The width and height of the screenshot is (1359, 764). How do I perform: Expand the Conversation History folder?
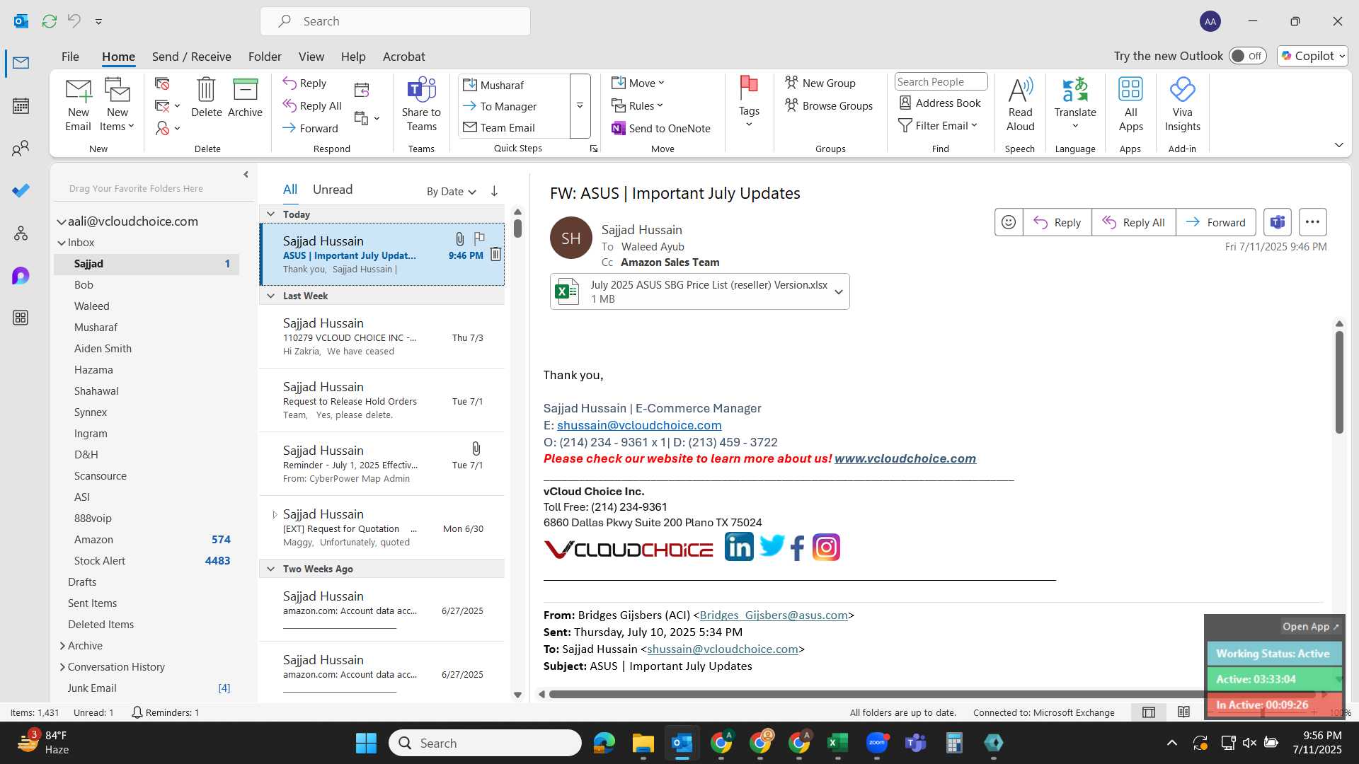(x=62, y=667)
